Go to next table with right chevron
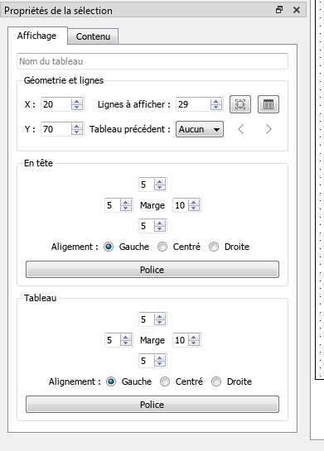Viewport: 324px width, 451px height. click(x=268, y=129)
